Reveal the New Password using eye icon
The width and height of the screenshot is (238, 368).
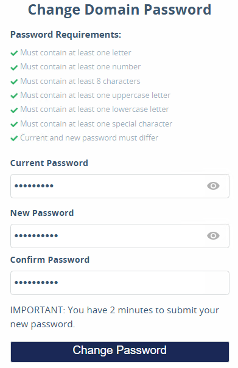pos(213,235)
